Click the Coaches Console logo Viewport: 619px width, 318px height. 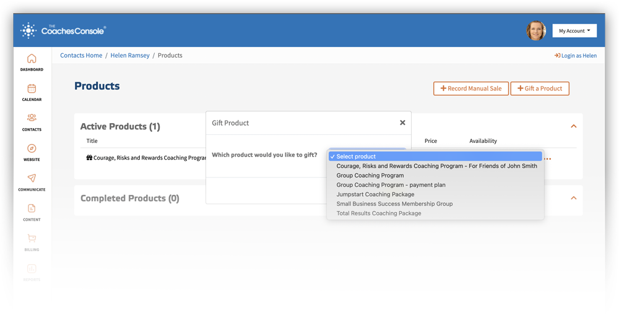click(63, 30)
